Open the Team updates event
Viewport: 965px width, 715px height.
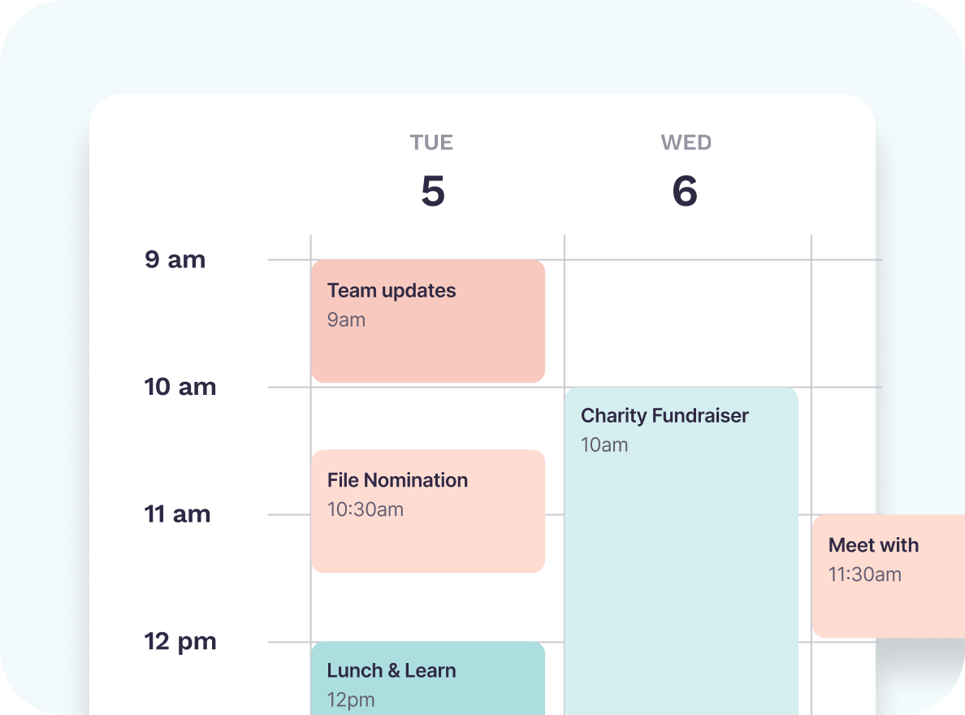[x=427, y=321]
